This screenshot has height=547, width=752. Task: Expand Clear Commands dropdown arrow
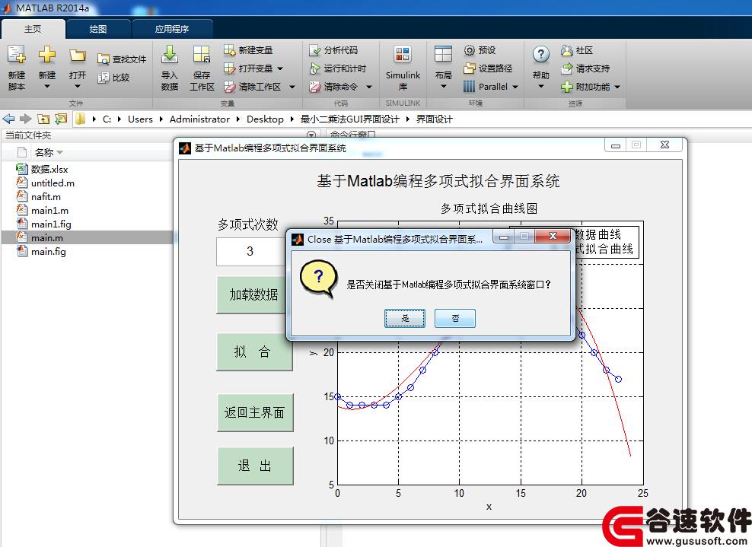tap(369, 87)
